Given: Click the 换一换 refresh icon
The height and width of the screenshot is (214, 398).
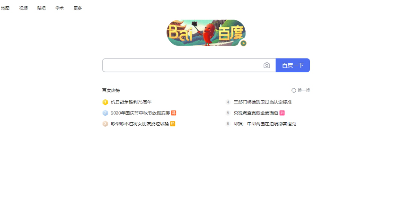Looking at the screenshot, I should pyautogui.click(x=294, y=90).
